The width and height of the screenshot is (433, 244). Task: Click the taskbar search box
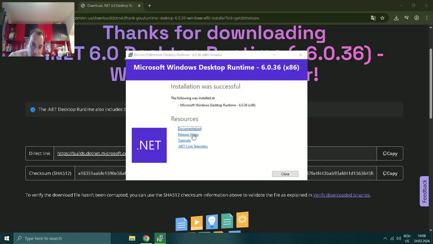pyautogui.click(x=62, y=238)
